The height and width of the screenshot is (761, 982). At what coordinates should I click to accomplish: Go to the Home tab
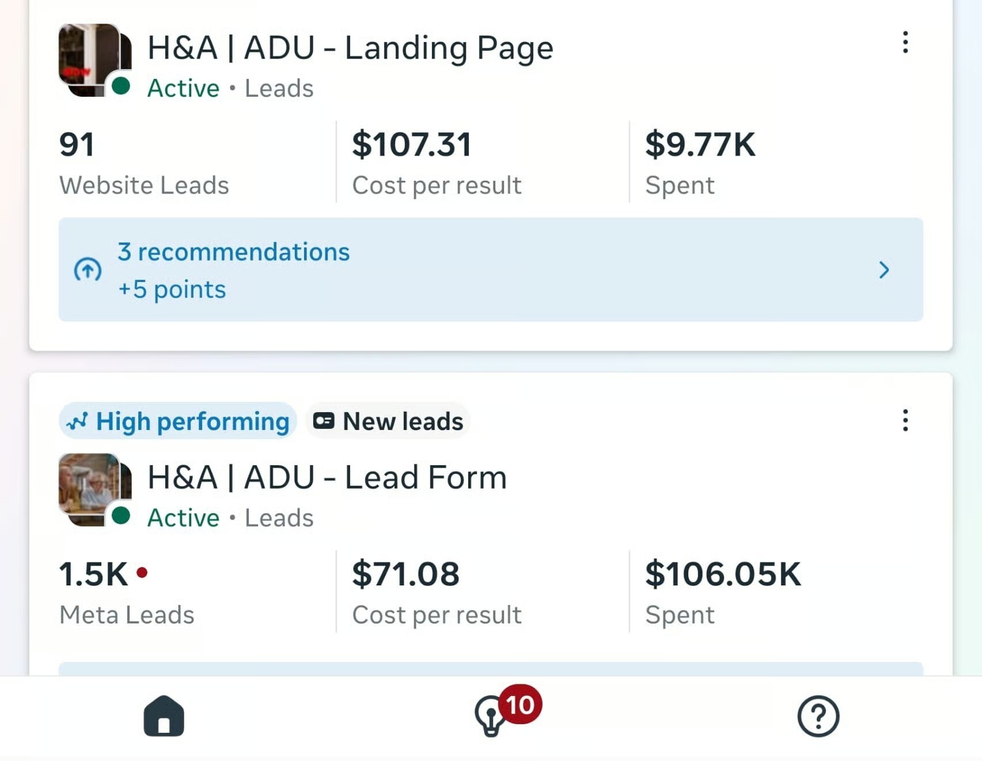click(x=164, y=716)
